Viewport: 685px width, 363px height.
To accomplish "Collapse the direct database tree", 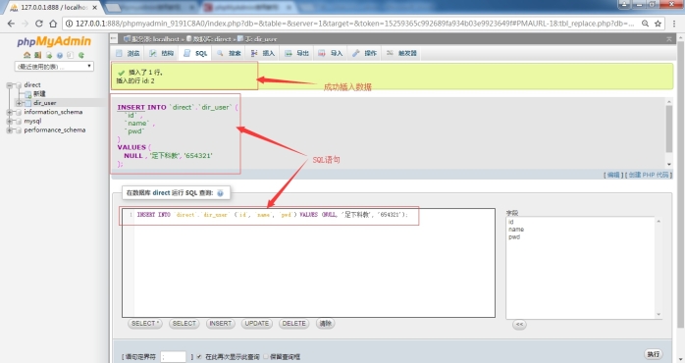I will point(9,85).
